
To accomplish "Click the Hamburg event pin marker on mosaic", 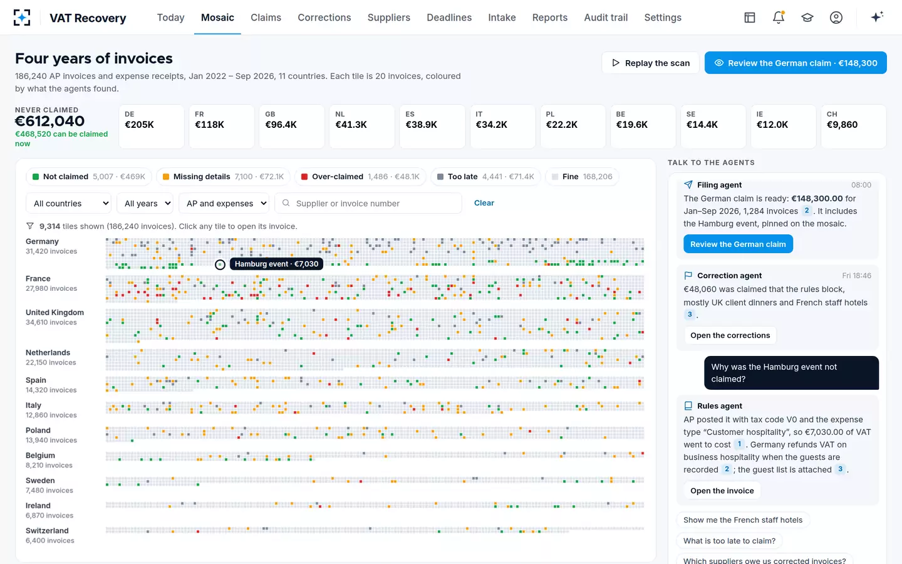I will 220,264.
